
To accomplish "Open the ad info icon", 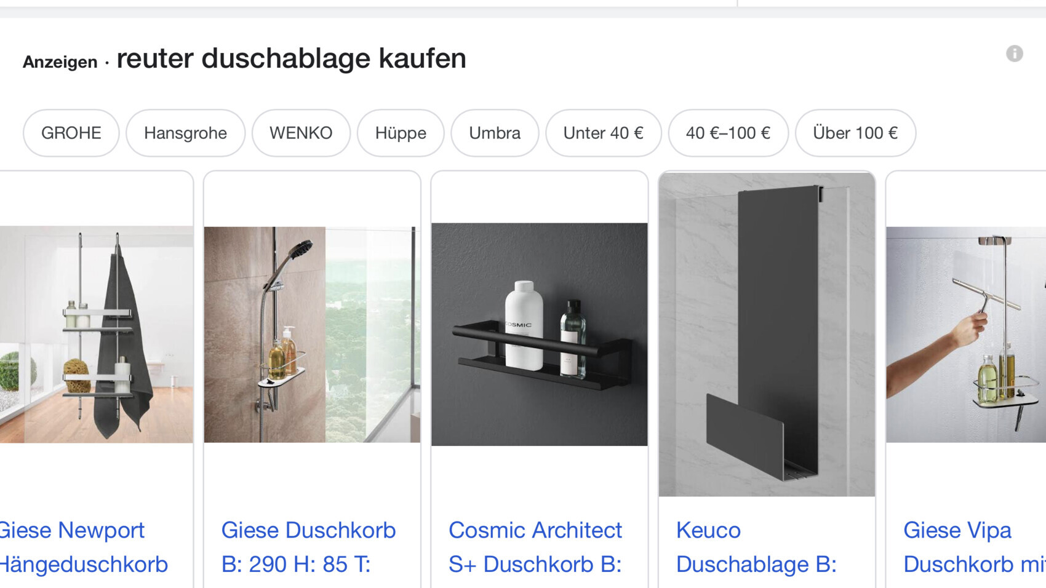I will pos(1014,54).
